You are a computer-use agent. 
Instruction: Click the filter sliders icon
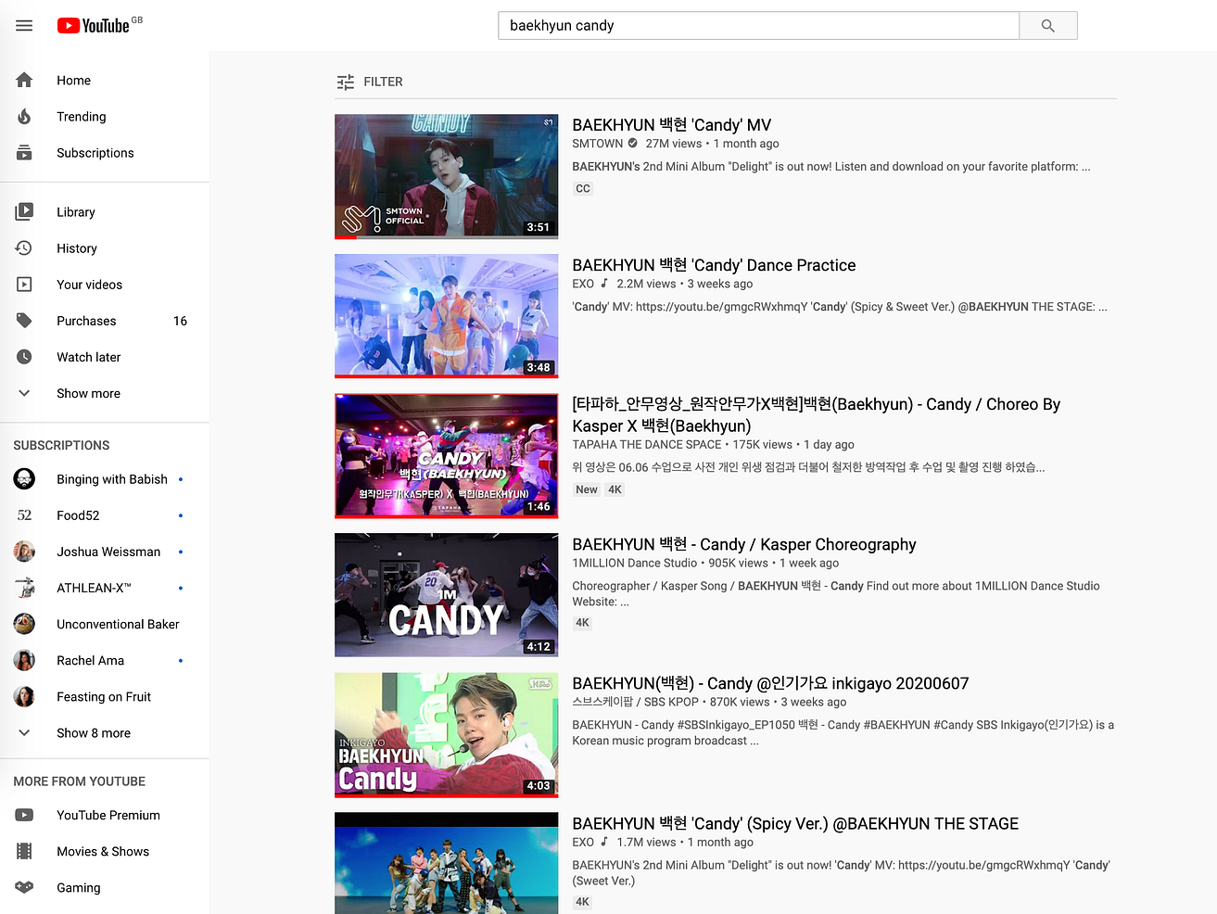click(x=346, y=82)
